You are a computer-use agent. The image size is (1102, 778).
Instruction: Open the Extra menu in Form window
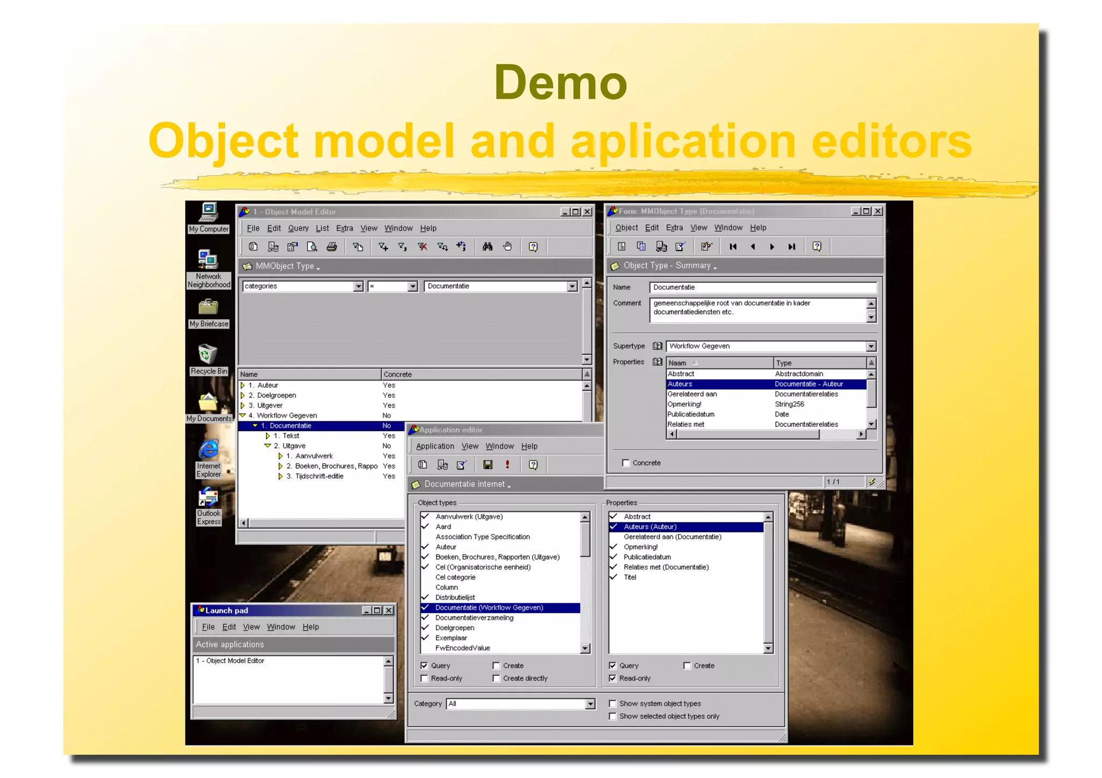pyautogui.click(x=674, y=228)
